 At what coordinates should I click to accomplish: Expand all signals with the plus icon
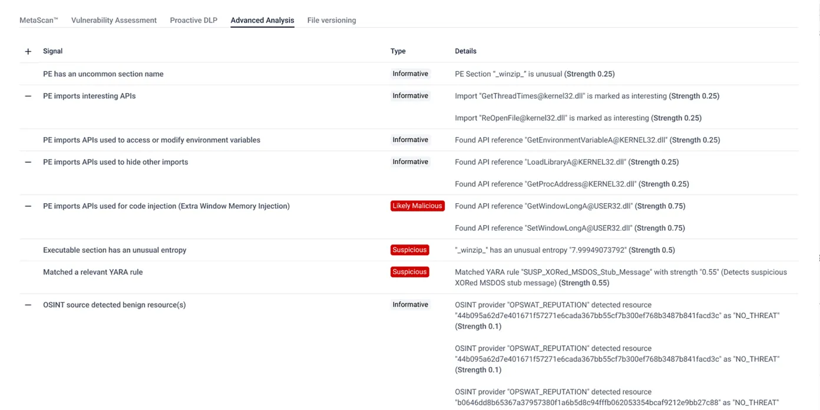click(28, 51)
